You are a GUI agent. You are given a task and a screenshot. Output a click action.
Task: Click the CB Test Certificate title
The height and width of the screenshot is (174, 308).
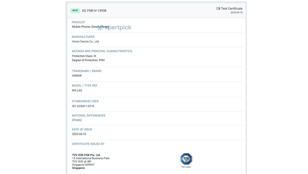(229, 9)
